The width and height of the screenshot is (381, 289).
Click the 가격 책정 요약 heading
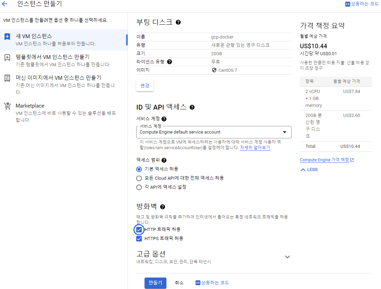pos(322,26)
